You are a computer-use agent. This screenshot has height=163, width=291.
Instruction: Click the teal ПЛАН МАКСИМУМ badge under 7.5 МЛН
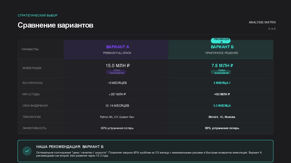pos(221,72)
